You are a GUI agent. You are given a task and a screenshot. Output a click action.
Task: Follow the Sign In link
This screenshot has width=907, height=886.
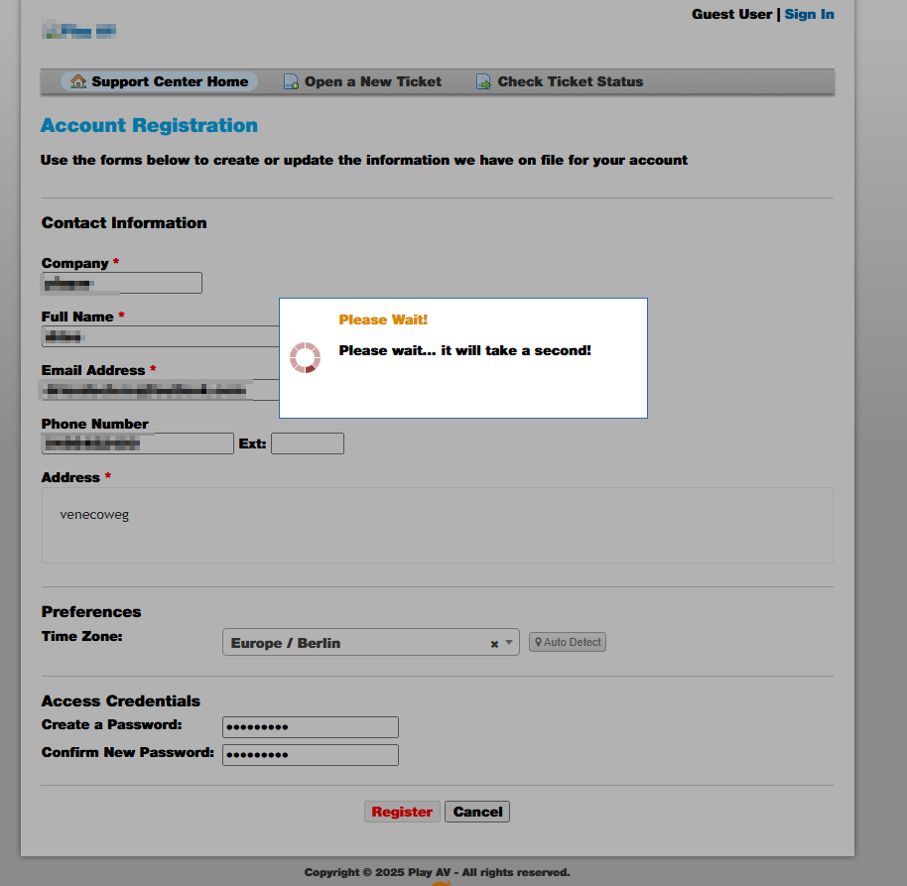(x=809, y=14)
